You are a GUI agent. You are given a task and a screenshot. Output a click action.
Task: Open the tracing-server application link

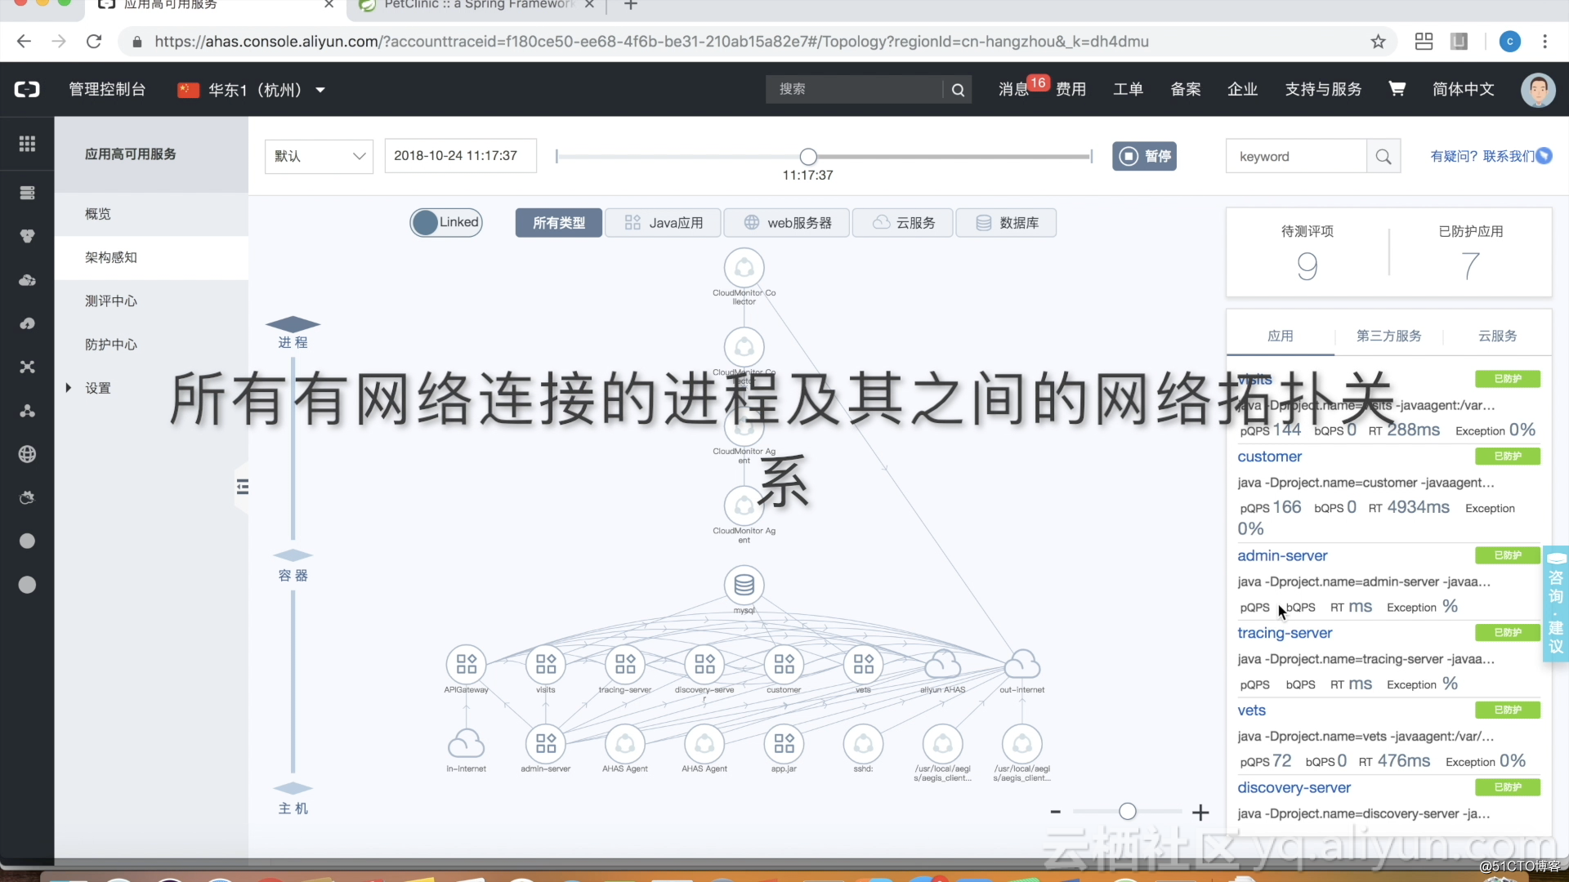tap(1285, 633)
